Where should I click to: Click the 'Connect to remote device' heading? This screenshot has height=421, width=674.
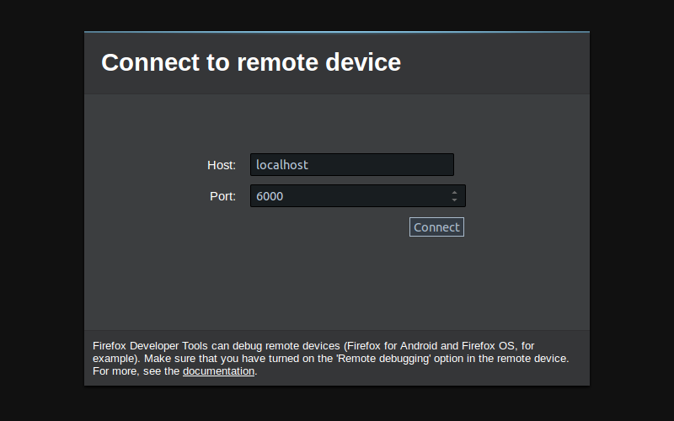251,62
